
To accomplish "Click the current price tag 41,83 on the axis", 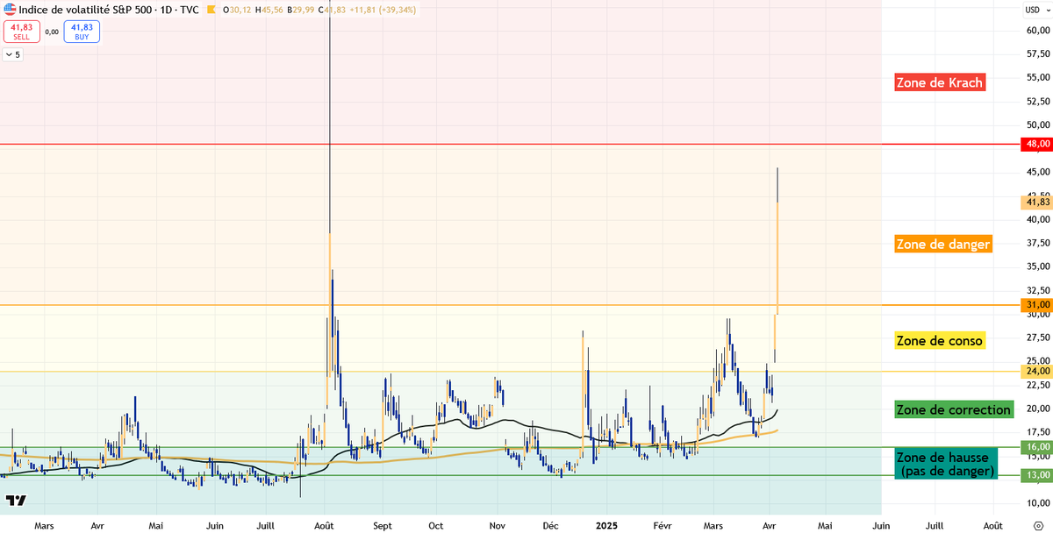I will coord(1038,202).
